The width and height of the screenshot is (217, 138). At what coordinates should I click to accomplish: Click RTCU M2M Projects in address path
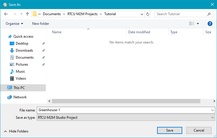tap(83, 14)
